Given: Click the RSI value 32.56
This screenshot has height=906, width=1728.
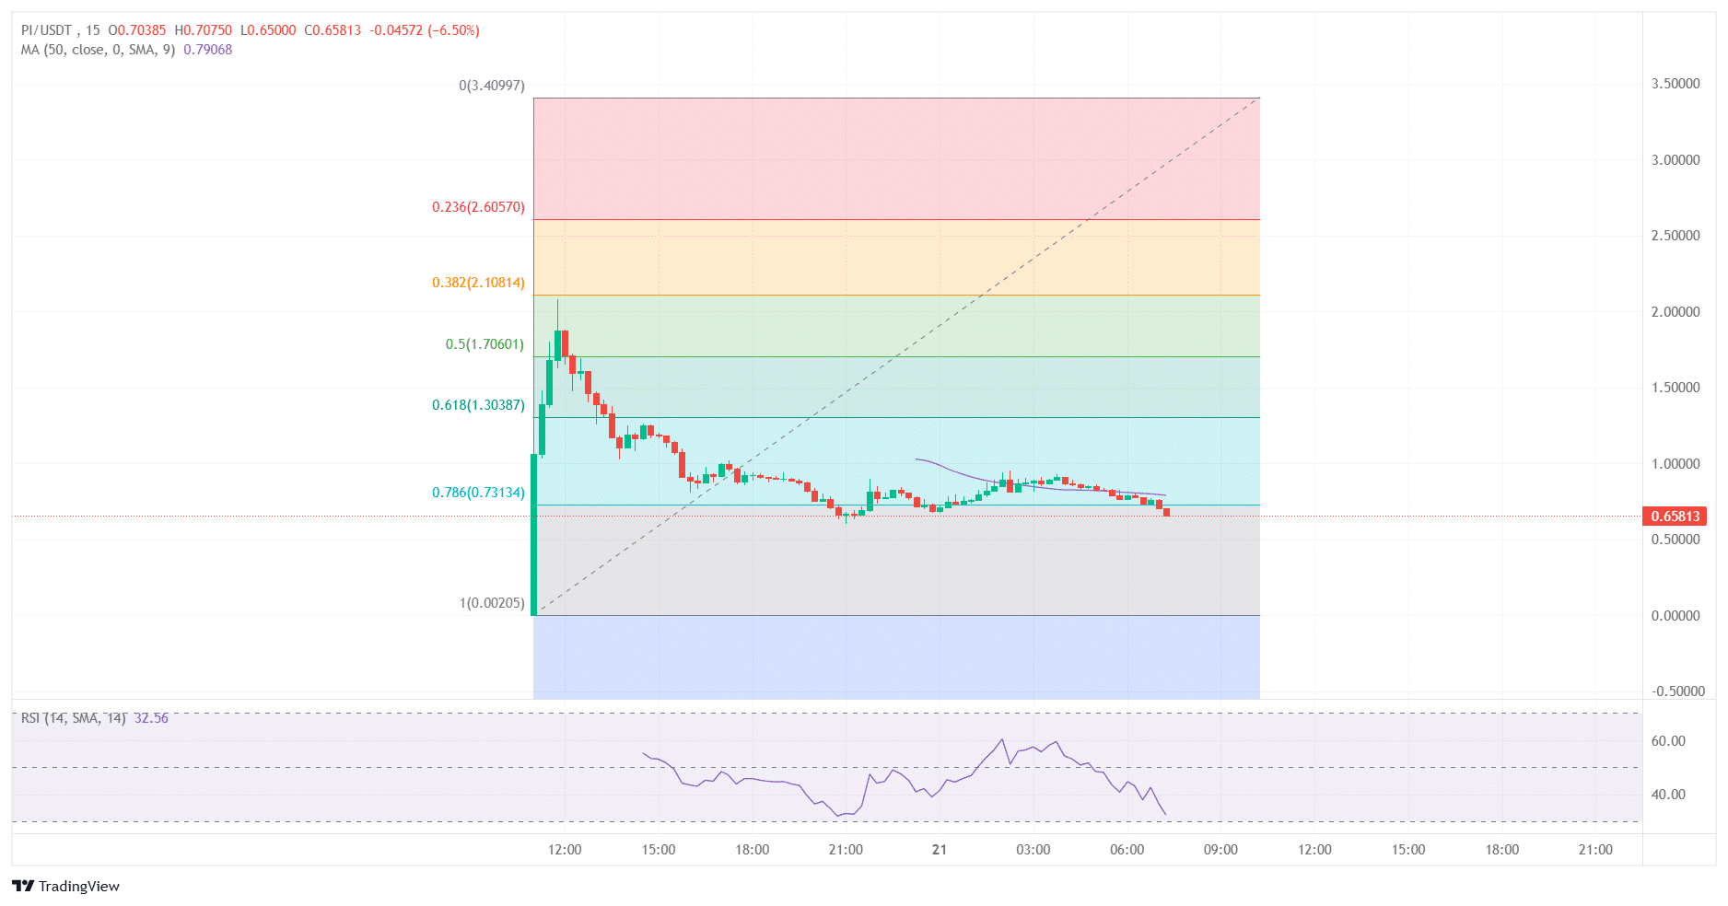Looking at the screenshot, I should (x=151, y=718).
